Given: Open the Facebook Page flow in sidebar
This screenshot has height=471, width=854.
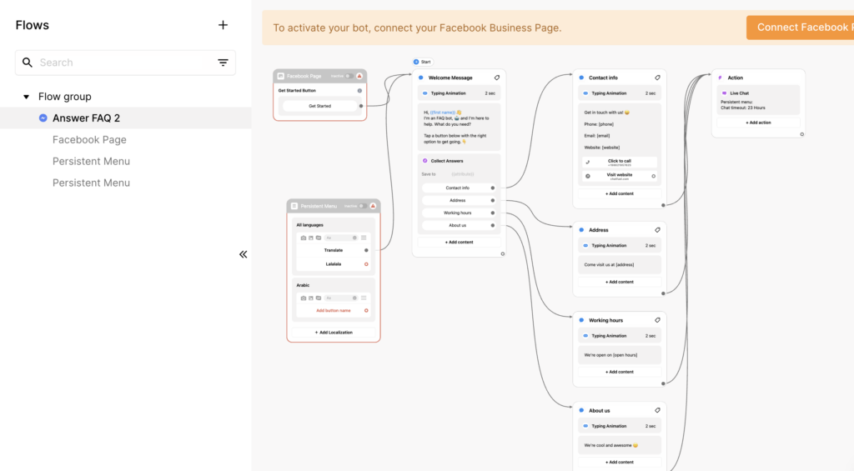Looking at the screenshot, I should pos(89,140).
